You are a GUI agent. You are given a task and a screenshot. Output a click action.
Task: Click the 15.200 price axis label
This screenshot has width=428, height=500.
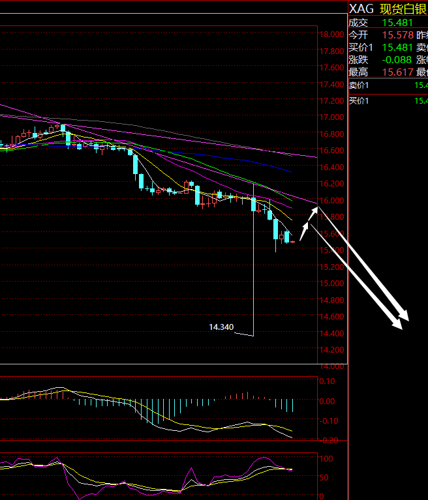pyautogui.click(x=331, y=267)
